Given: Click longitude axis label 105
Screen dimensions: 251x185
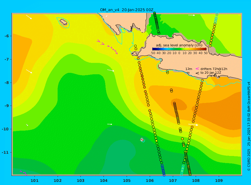Looking at the screenshot, I should [x=127, y=181].
